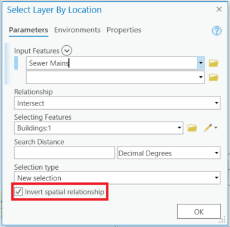Open dropdown of the empty second input row

point(201,77)
